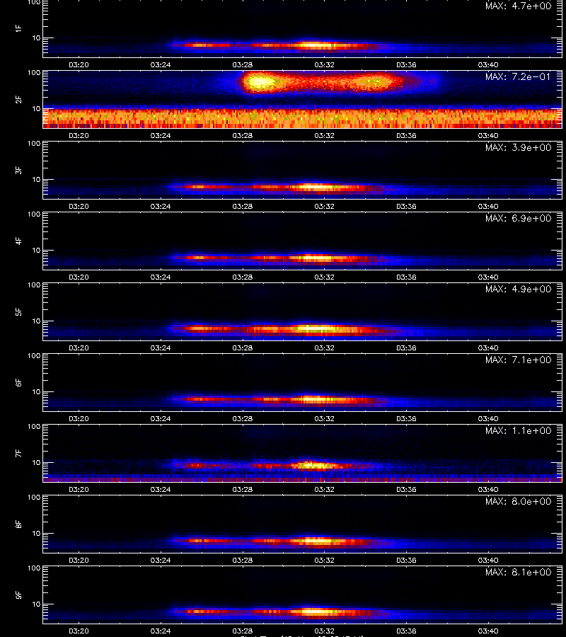Click the 100 y-axis label of panel 6F

34,356
